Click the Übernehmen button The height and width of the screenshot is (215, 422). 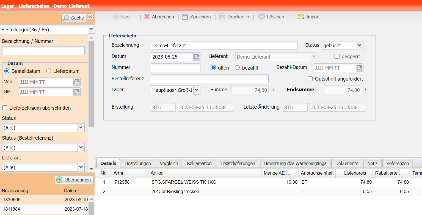[x=74, y=180]
